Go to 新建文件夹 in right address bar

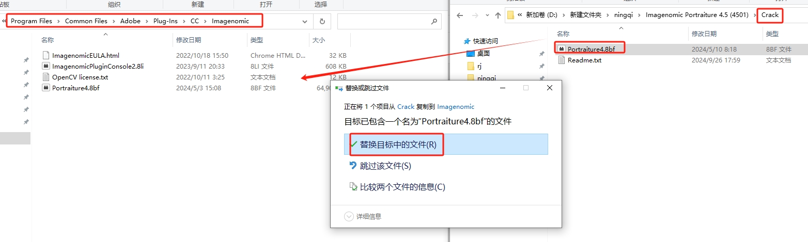585,15
